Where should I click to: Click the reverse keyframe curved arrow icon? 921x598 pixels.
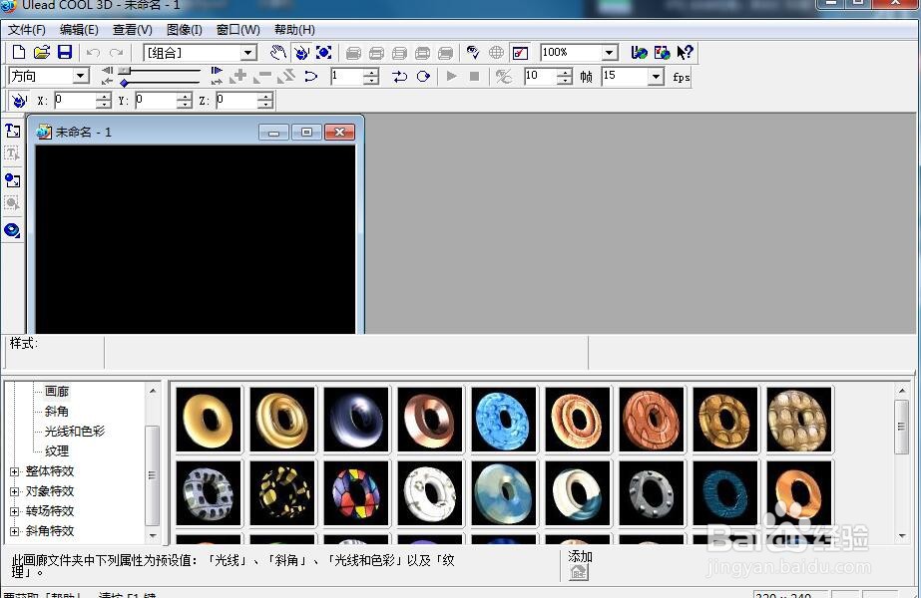click(310, 77)
